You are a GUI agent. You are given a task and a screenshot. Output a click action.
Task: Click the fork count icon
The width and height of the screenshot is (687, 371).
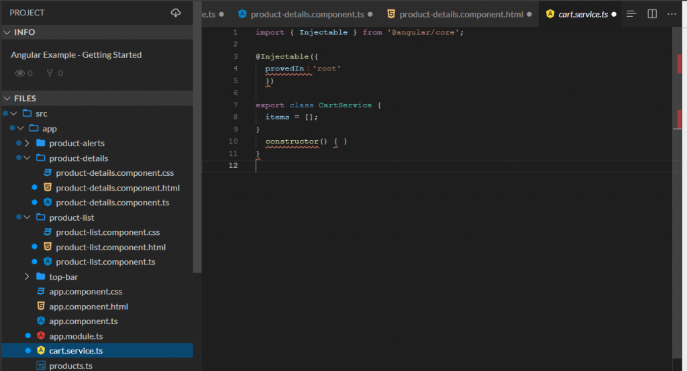click(x=50, y=73)
